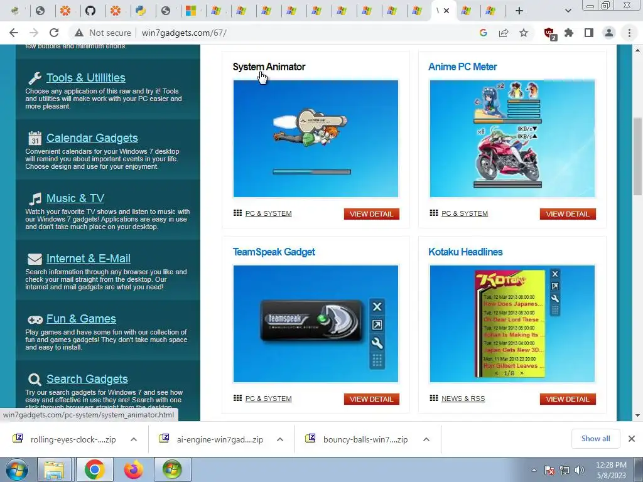
Task: Open the share page icon
Action: coord(504,33)
